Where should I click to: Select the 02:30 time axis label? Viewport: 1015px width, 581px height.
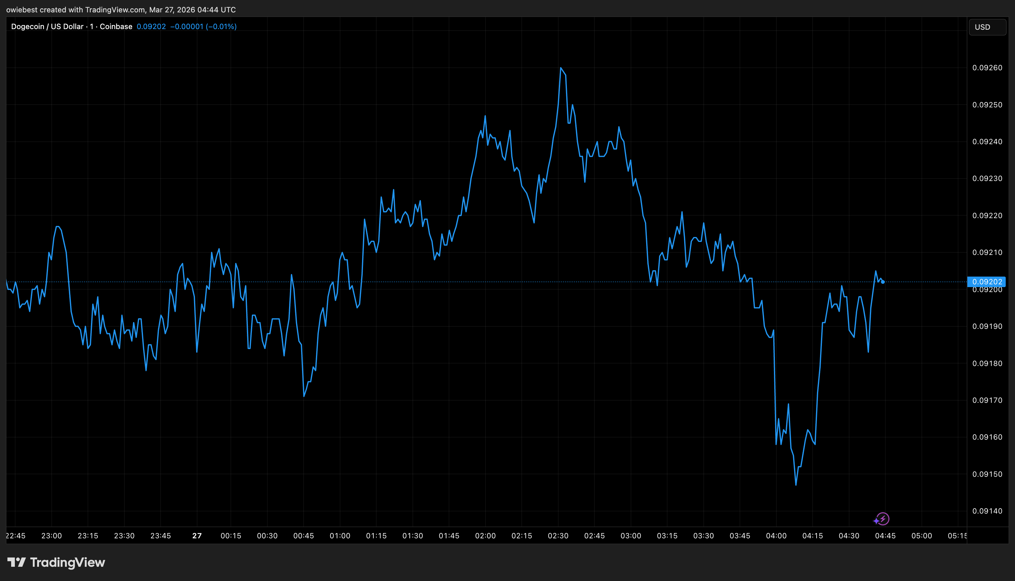(x=558, y=536)
